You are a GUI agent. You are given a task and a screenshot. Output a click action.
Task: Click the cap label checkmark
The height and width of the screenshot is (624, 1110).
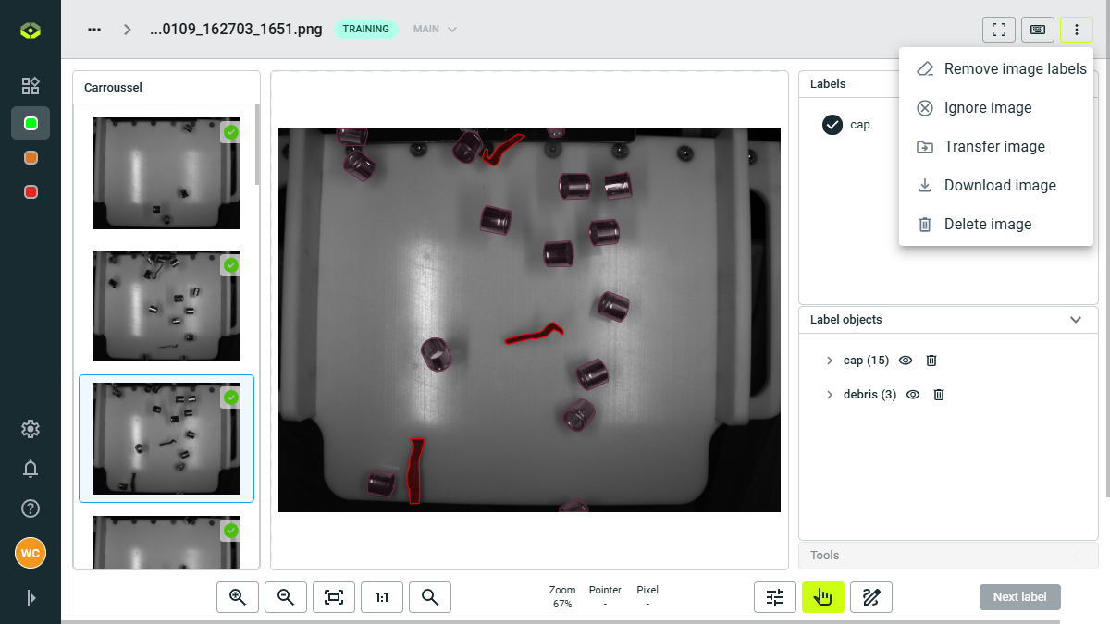coord(832,124)
